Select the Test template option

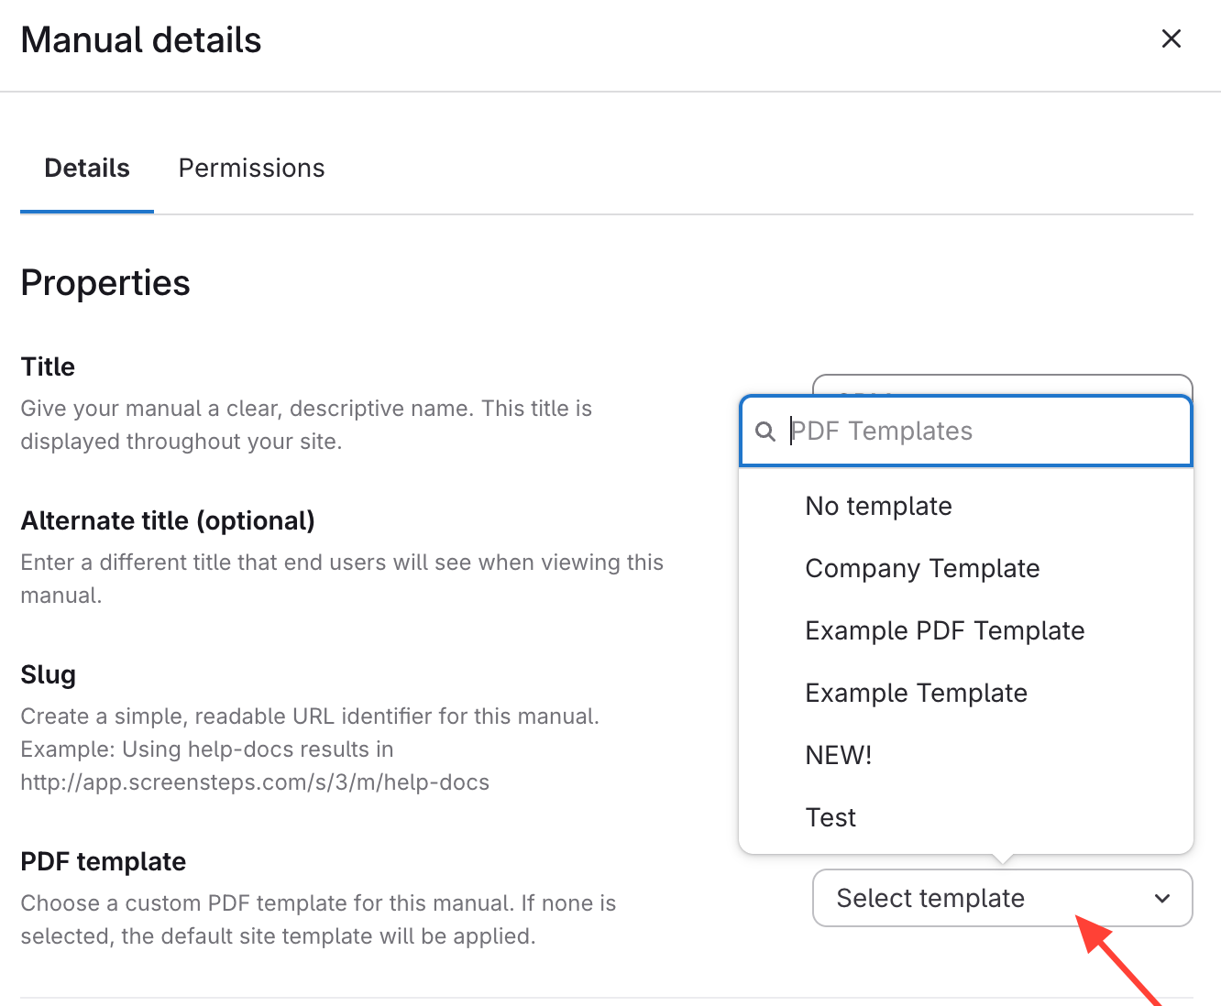[830, 818]
